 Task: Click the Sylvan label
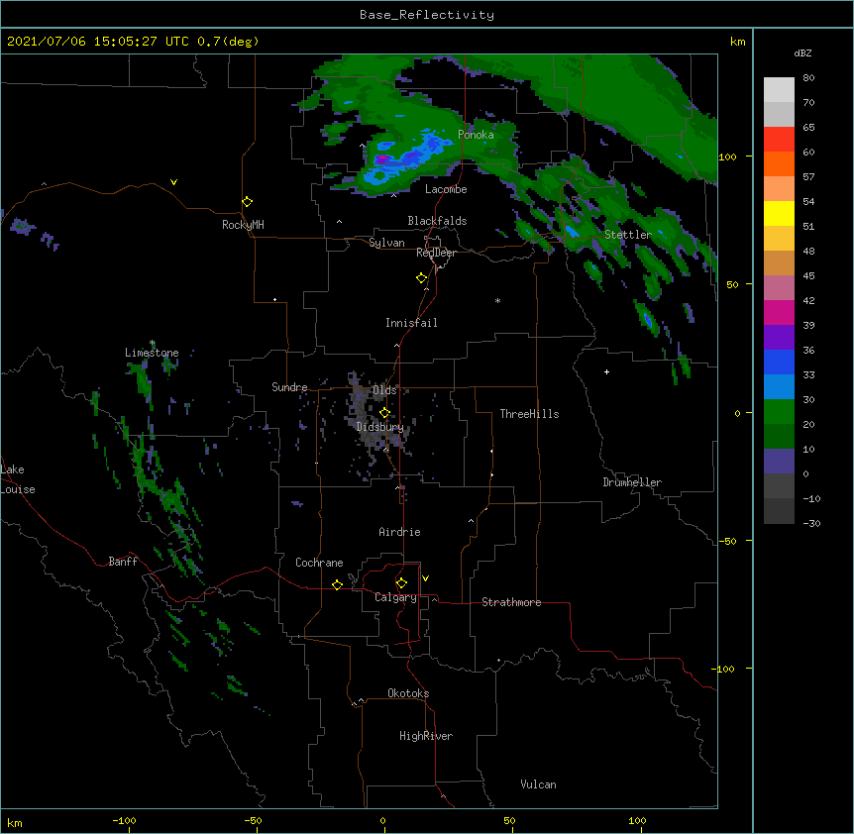tap(386, 243)
